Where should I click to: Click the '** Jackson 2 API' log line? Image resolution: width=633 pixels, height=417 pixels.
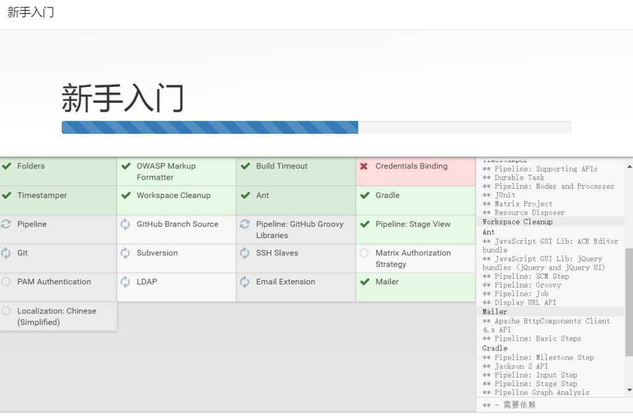(x=515, y=366)
